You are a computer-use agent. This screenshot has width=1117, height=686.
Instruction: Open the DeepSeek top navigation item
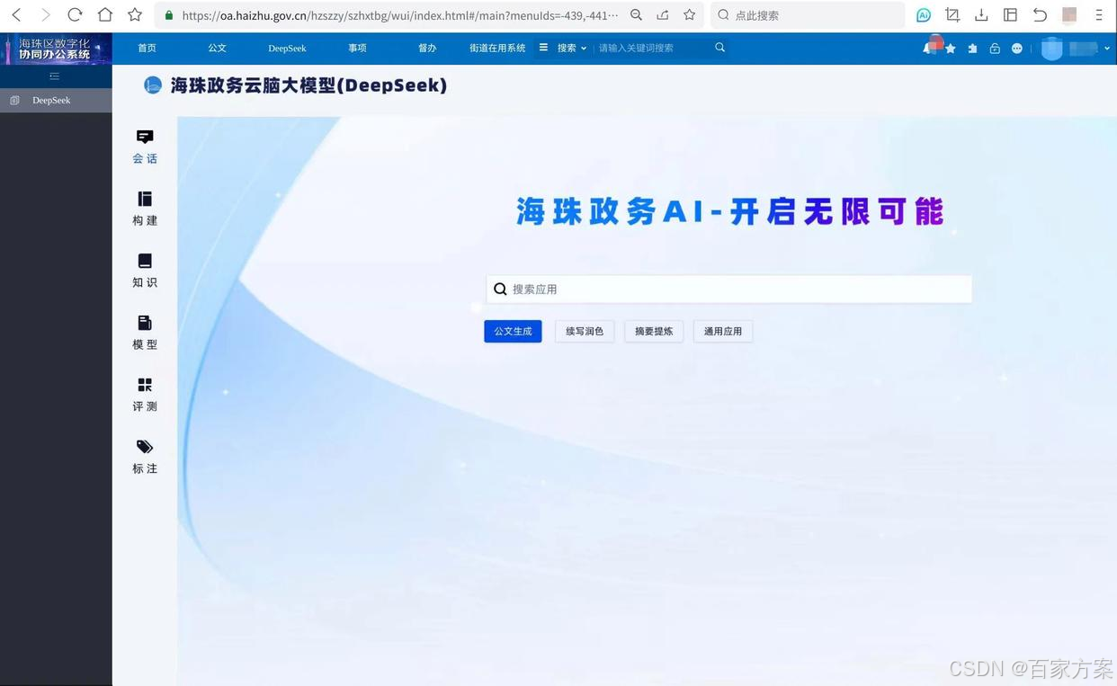(x=287, y=48)
